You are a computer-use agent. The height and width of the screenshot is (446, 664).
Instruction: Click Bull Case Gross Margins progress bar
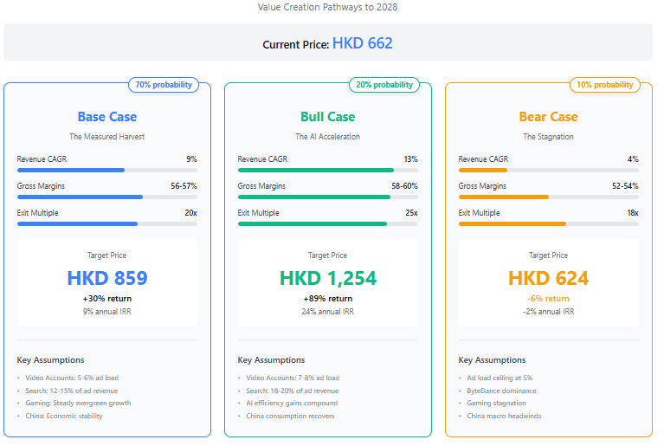coord(328,197)
